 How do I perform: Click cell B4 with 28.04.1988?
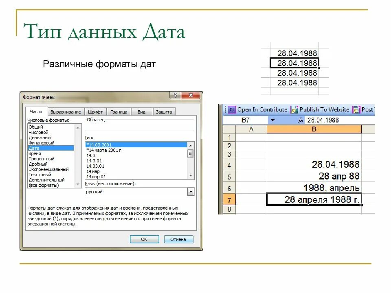(314, 164)
